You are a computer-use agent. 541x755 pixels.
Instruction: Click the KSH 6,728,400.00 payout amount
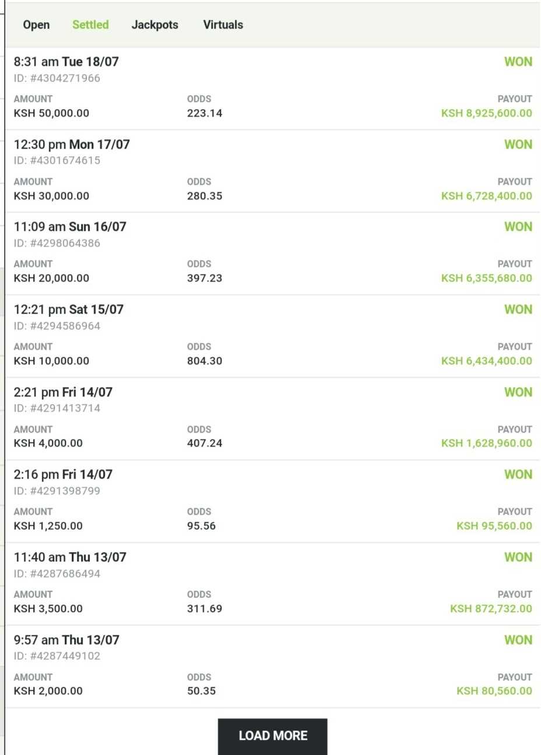tap(486, 196)
